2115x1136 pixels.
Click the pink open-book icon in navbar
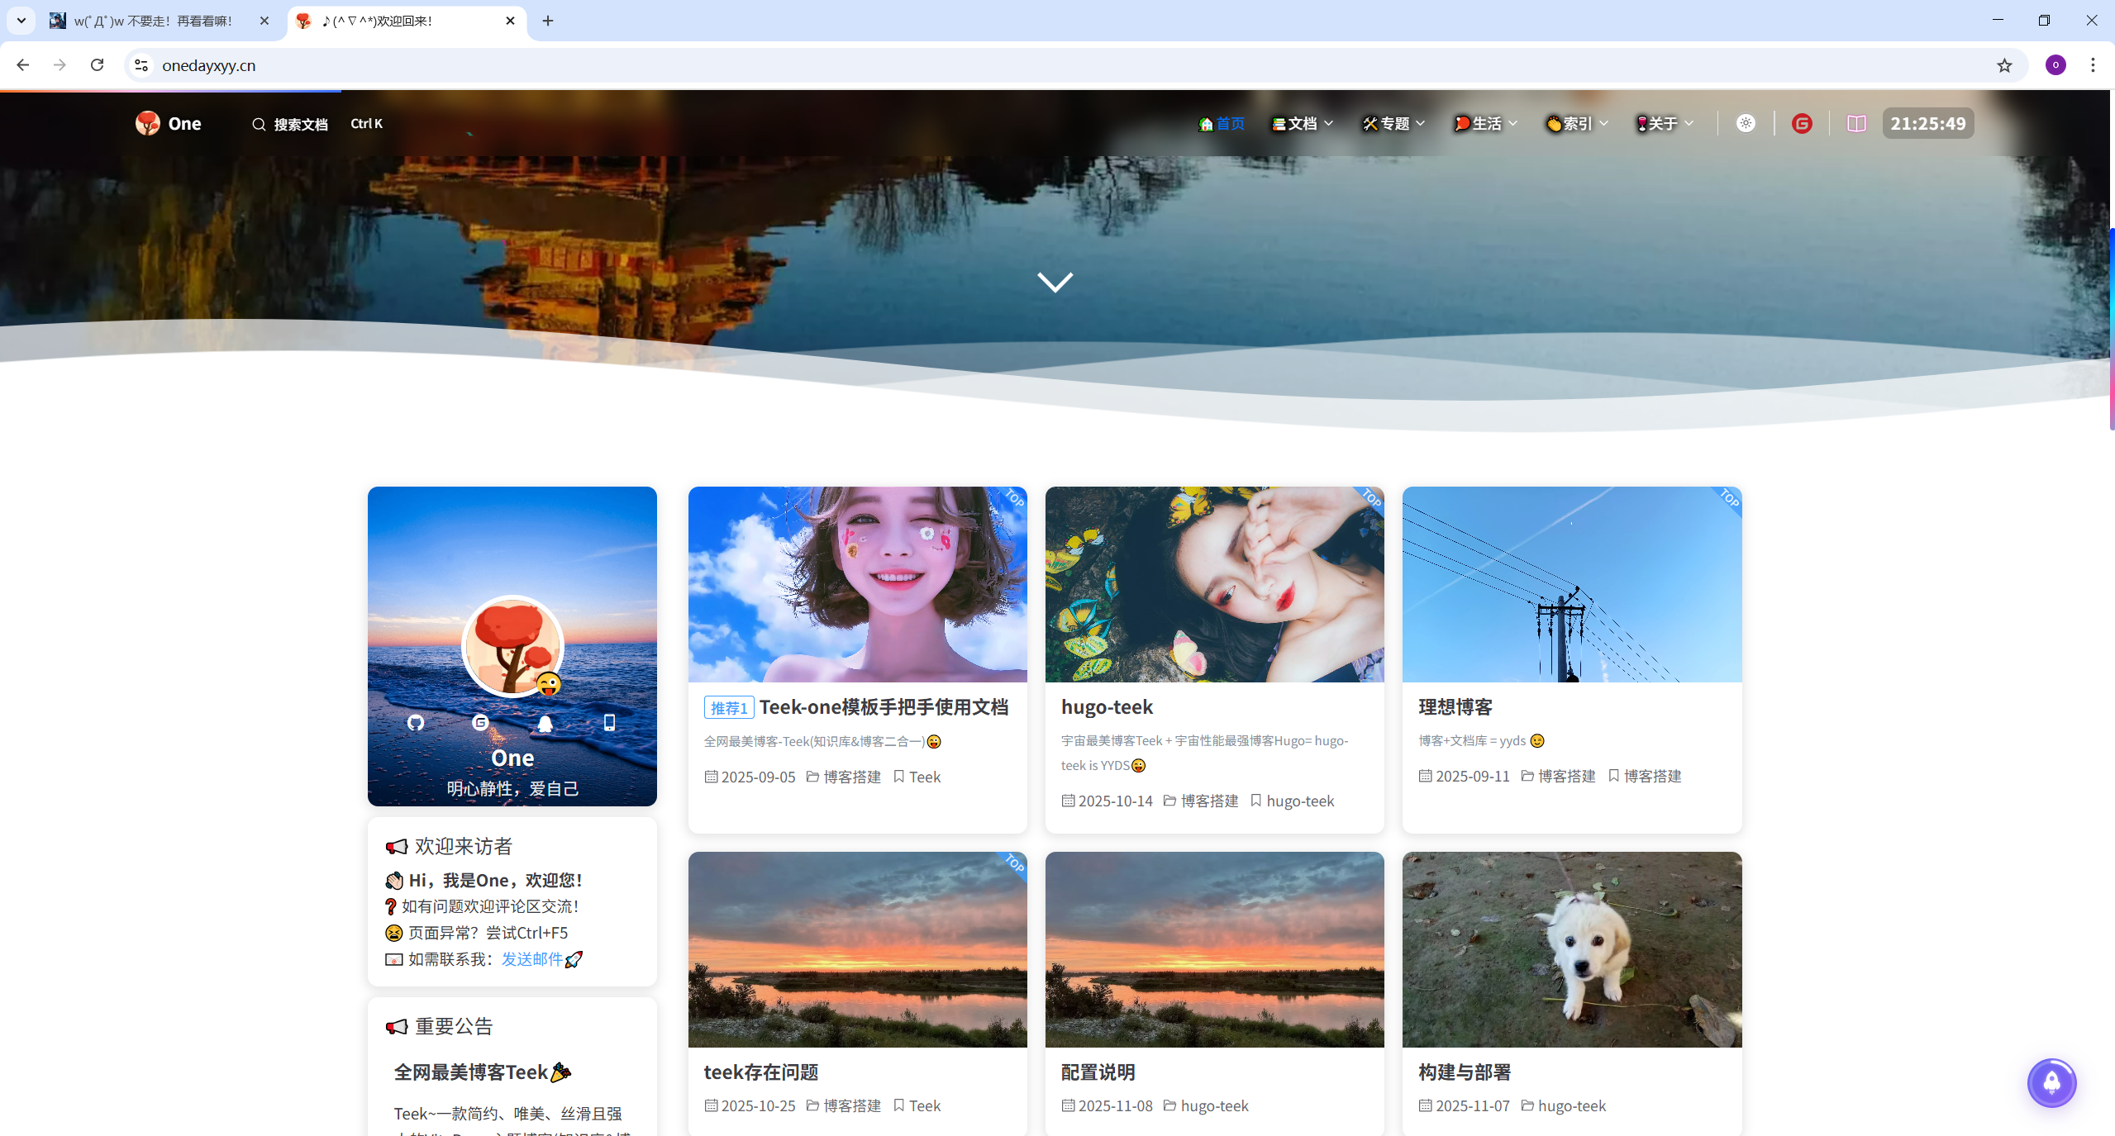[1856, 124]
